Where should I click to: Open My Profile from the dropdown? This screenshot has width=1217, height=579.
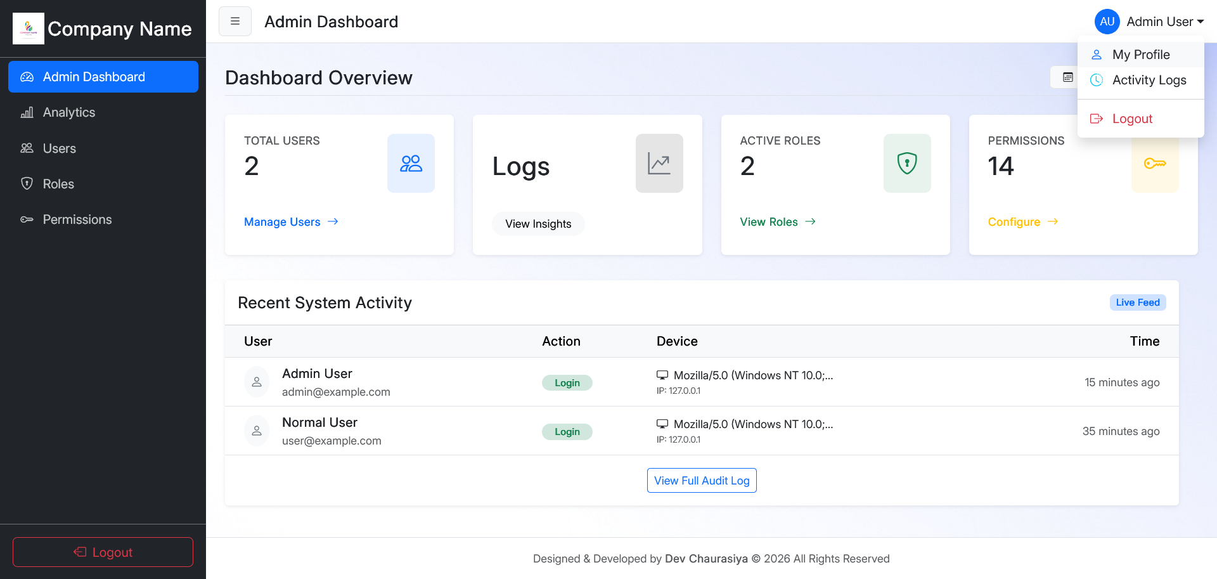coord(1140,55)
